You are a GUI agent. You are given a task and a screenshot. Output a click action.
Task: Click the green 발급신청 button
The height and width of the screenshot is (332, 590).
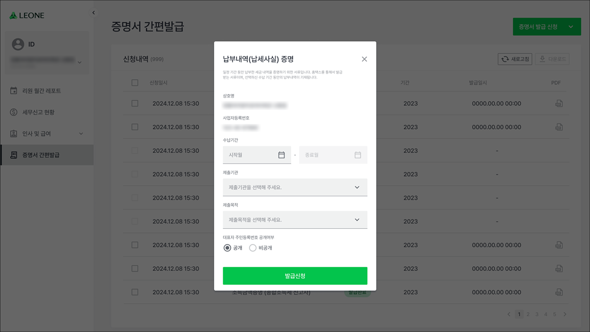[295, 276]
